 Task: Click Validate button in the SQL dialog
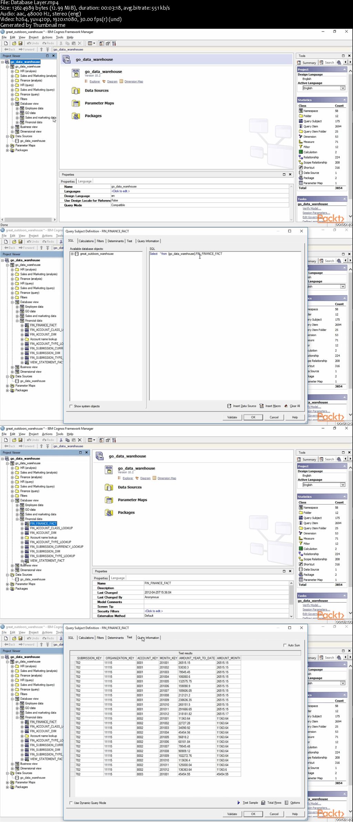[x=232, y=417]
